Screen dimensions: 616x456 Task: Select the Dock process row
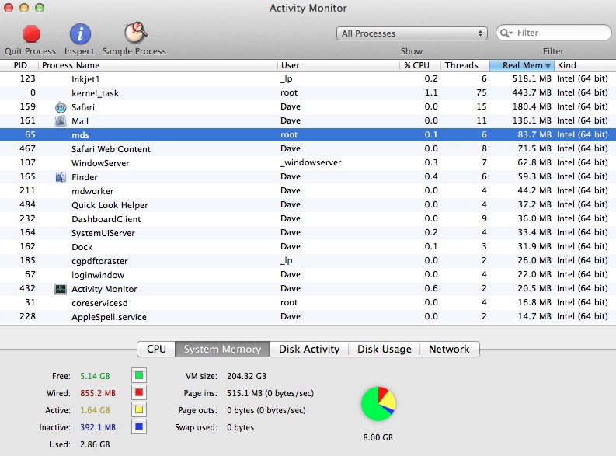click(308, 247)
